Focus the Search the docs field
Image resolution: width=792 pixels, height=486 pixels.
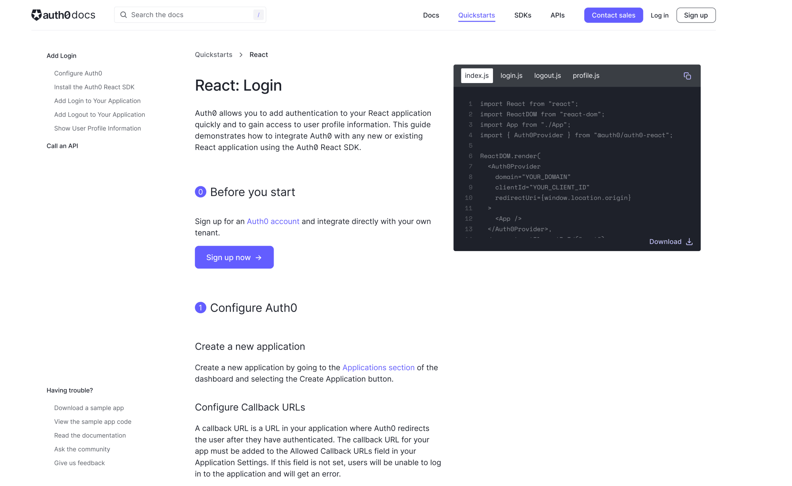pyautogui.click(x=190, y=15)
